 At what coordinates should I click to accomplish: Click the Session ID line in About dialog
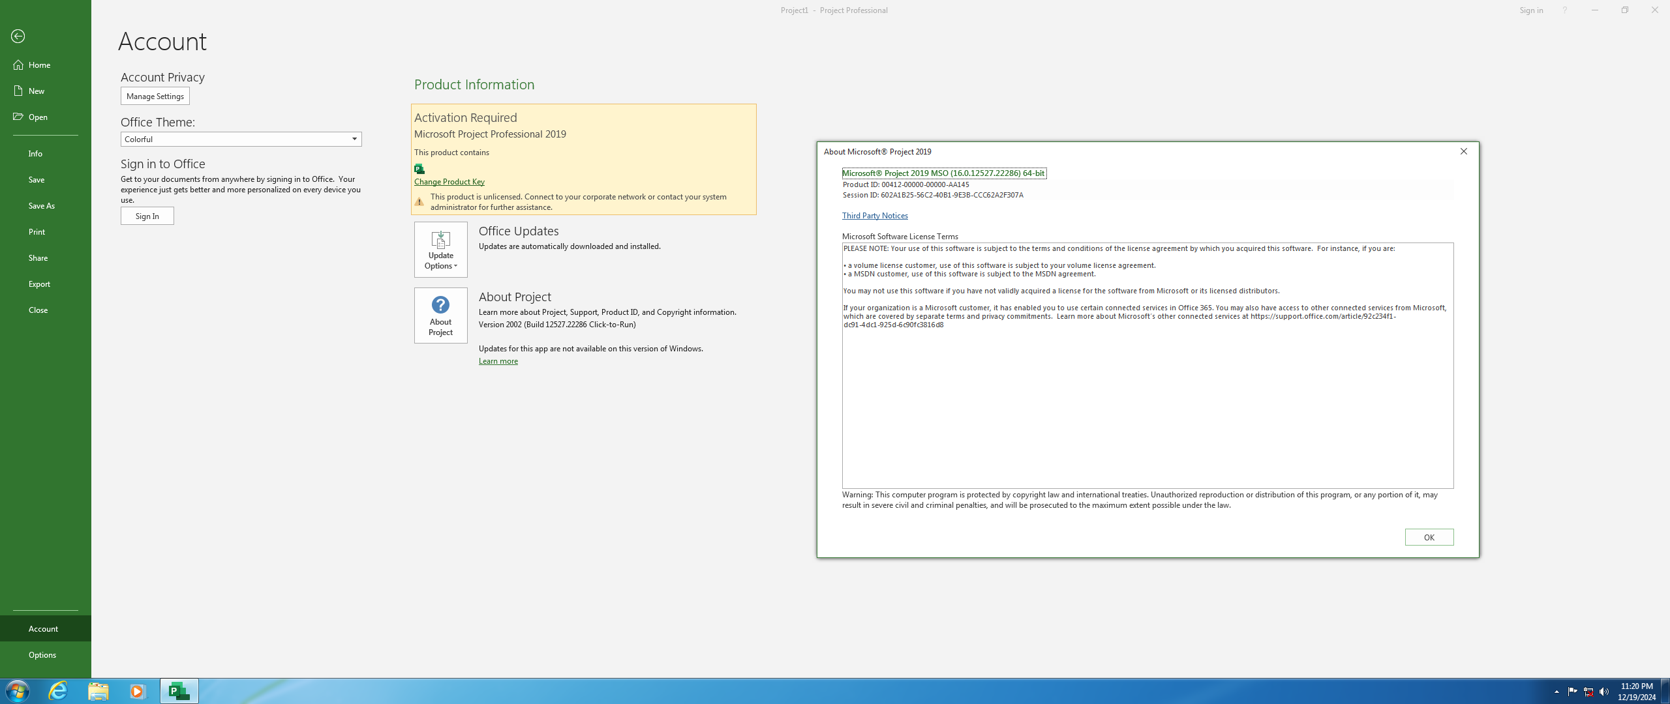click(933, 195)
